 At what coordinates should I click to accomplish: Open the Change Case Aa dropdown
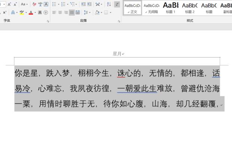click(24, 4)
